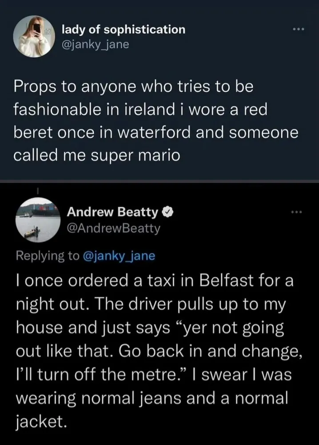This screenshot has height=445, width=319.
Task: Click Andrew Beatty's verified badge
Action: coord(167,214)
